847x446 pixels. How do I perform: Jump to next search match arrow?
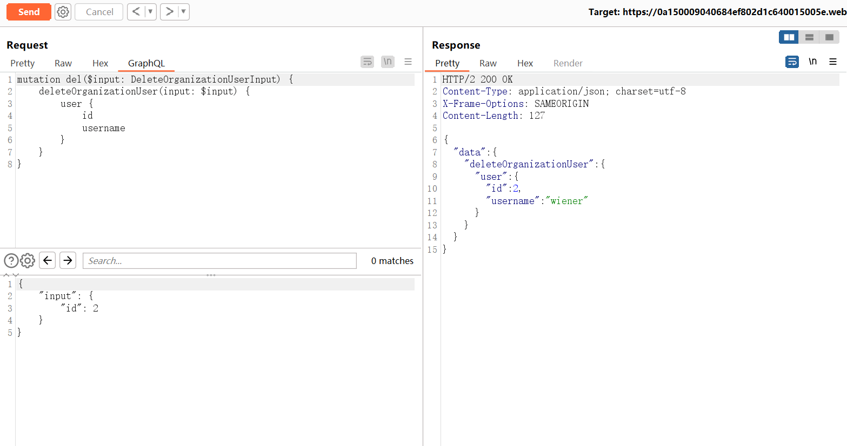[x=68, y=261]
